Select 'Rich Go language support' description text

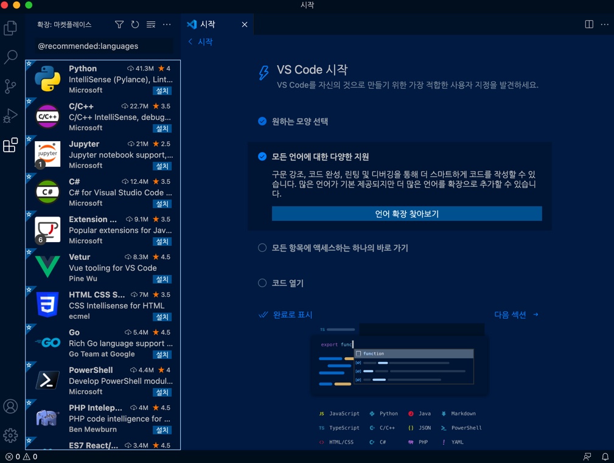[120, 343]
